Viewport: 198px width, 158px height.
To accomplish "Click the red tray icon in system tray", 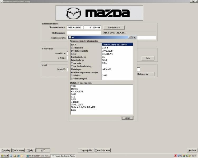I will pos(176,156).
